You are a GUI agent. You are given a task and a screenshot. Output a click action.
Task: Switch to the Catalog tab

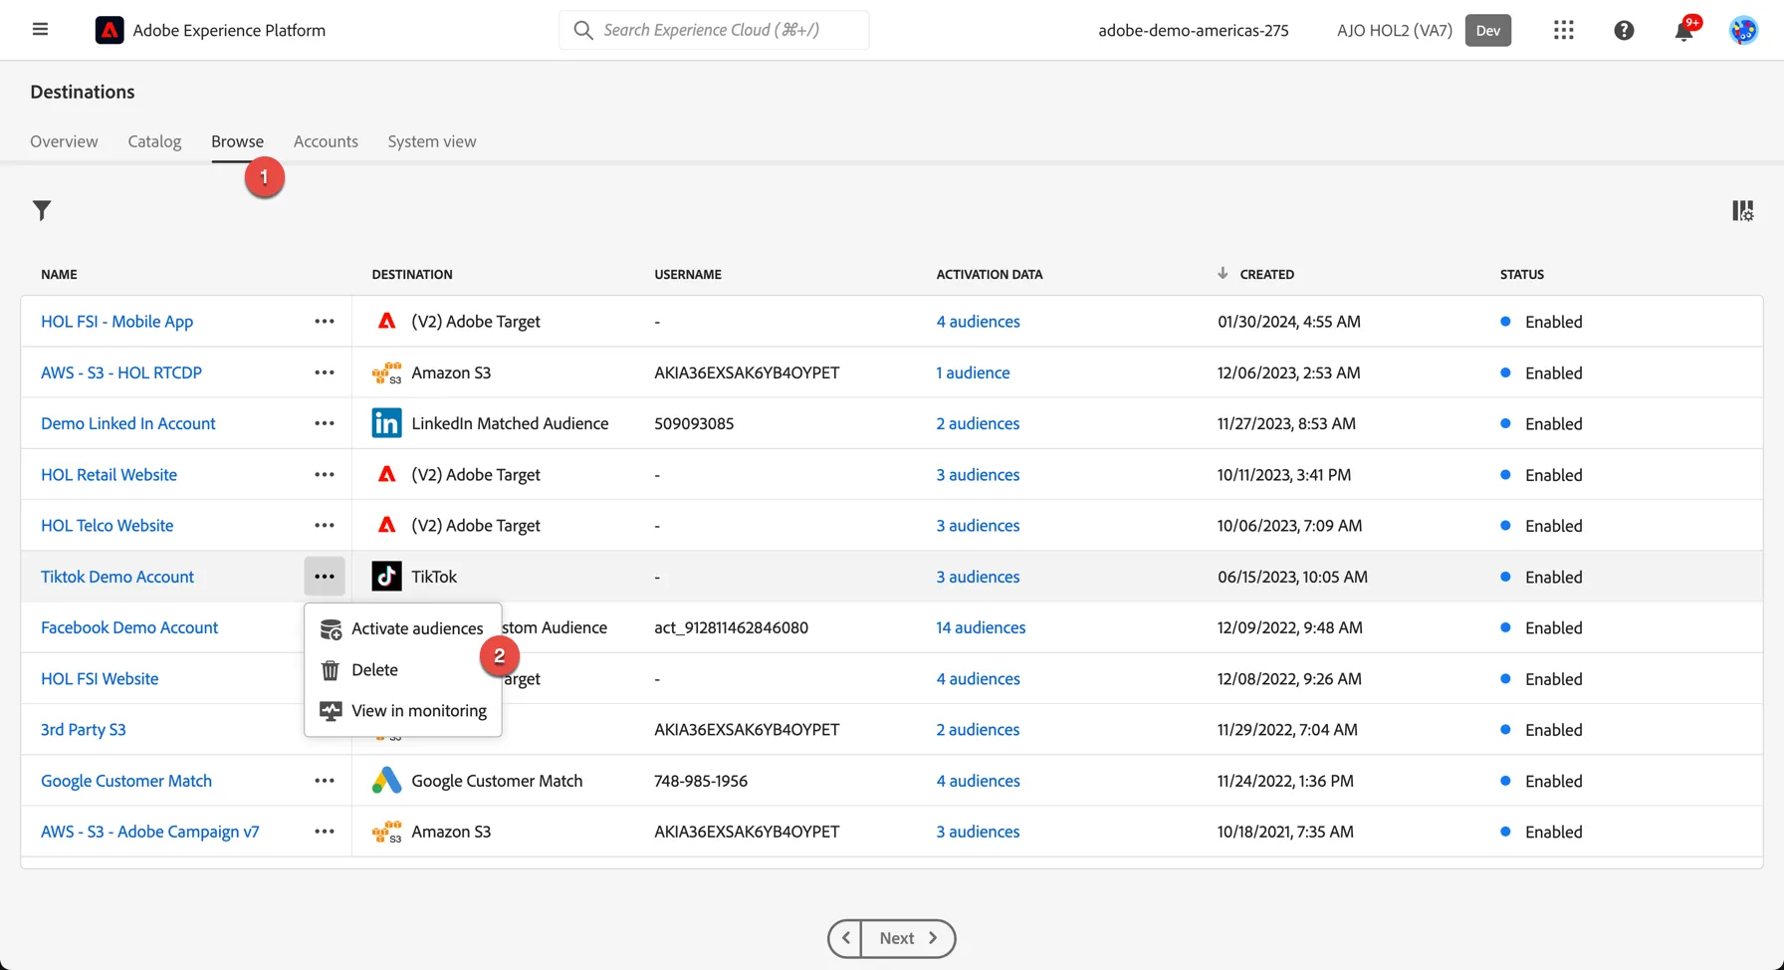click(154, 141)
